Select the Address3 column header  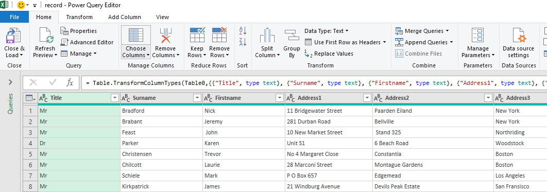pos(521,98)
